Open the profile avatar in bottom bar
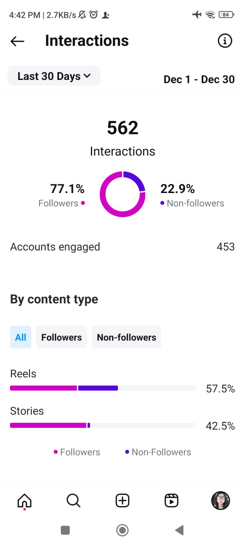This screenshot has height=545, width=245. 220,500
